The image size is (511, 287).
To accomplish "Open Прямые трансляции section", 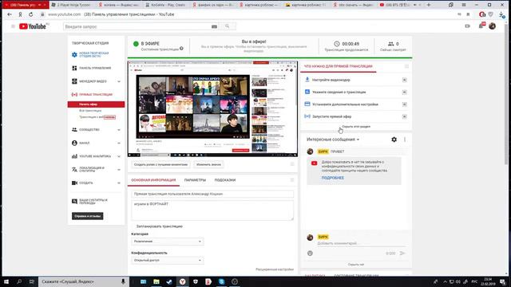I will coord(96,94).
